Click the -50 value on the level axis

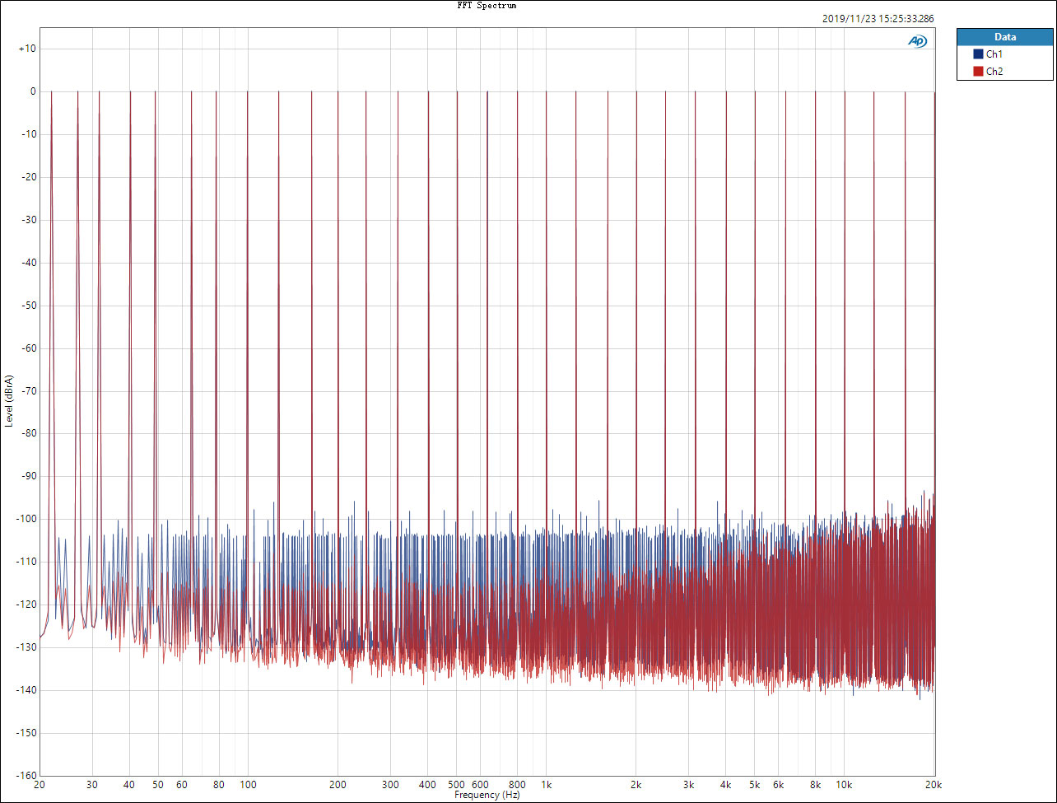coord(27,306)
